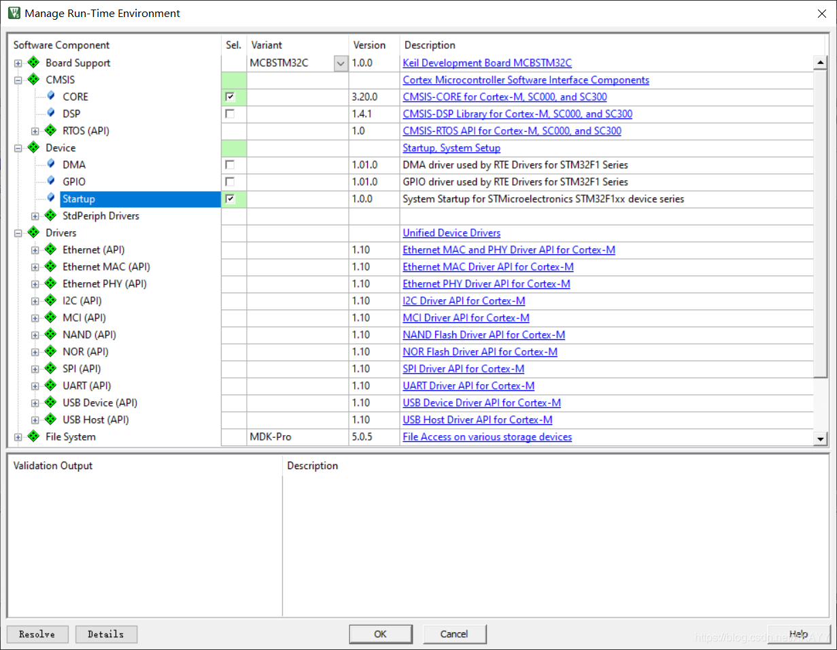
Task: Confirm with the OK button
Action: [380, 634]
